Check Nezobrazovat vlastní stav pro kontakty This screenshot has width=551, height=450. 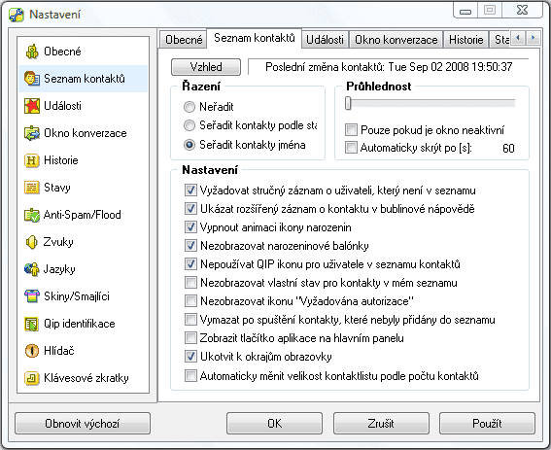190,282
